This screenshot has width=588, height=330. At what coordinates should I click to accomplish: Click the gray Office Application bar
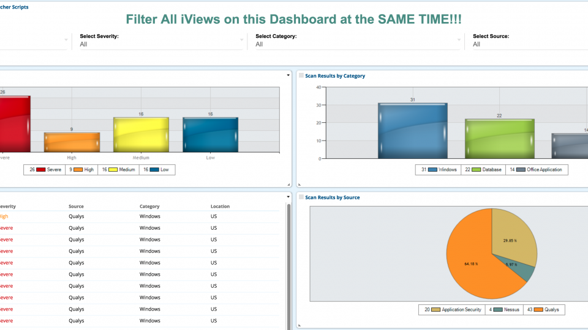[570, 146]
